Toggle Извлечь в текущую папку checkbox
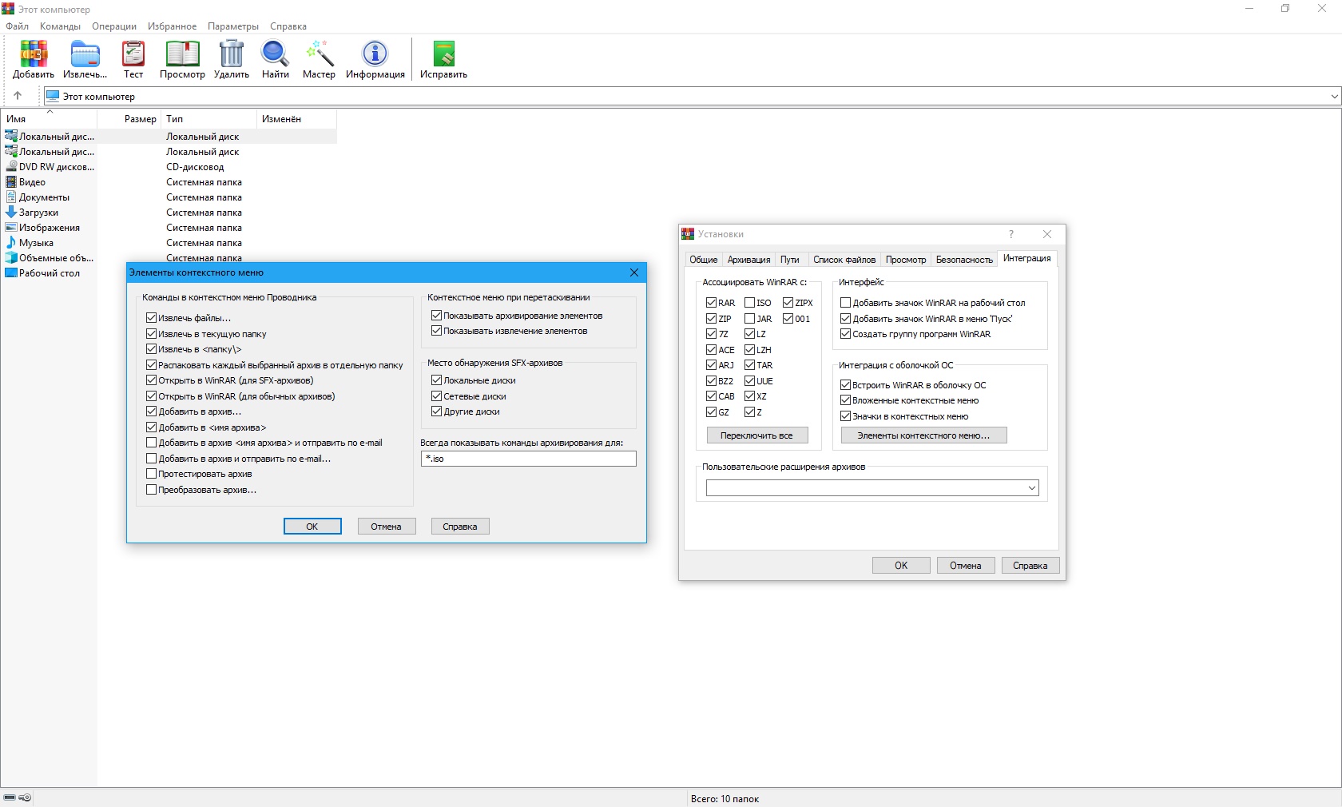Image resolution: width=1342 pixels, height=807 pixels. tap(151, 334)
